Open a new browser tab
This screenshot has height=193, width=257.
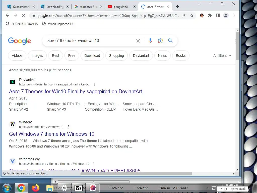point(177,7)
